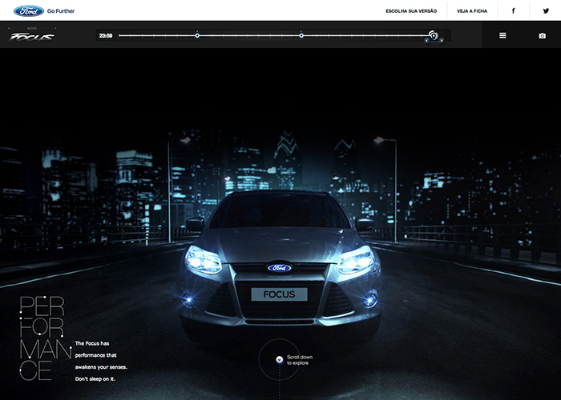Click 'performance that' text
The height and width of the screenshot is (400, 561).
(x=96, y=355)
